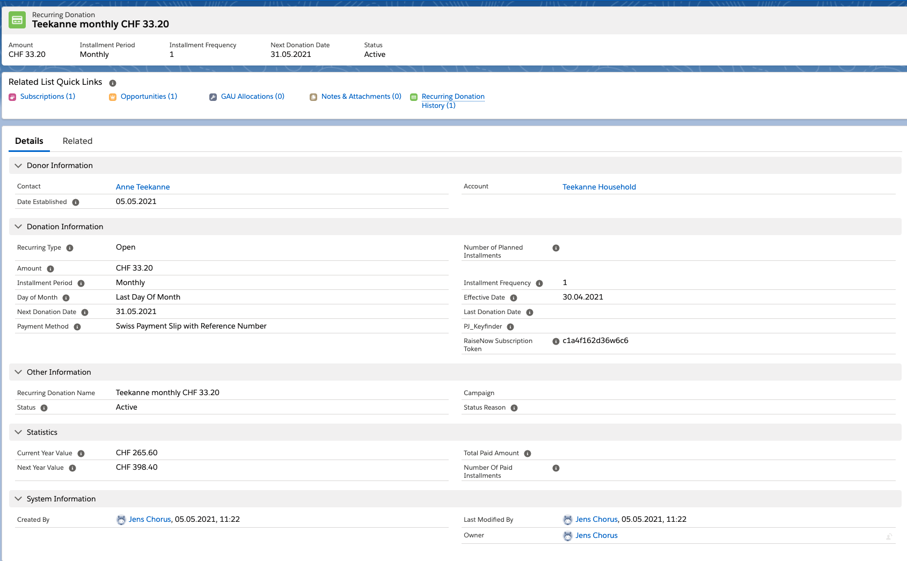Click the pink Subscriptions icon
907x561 pixels.
pos(12,97)
